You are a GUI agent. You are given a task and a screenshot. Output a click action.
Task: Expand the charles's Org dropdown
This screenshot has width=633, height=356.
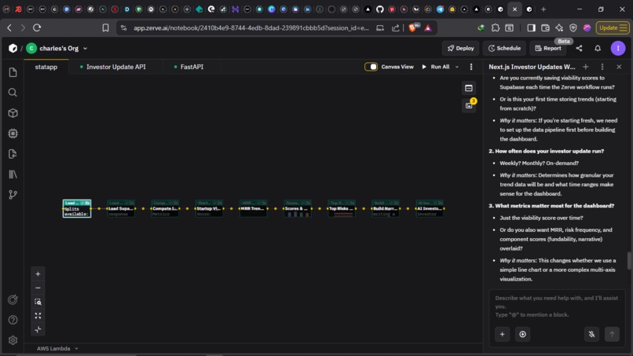85,49
